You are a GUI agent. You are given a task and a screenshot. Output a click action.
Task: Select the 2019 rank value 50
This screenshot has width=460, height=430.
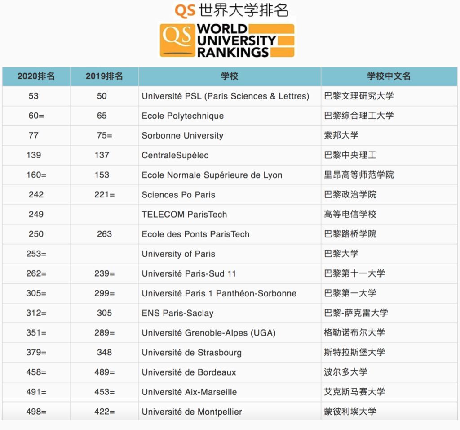pyautogui.click(x=102, y=96)
